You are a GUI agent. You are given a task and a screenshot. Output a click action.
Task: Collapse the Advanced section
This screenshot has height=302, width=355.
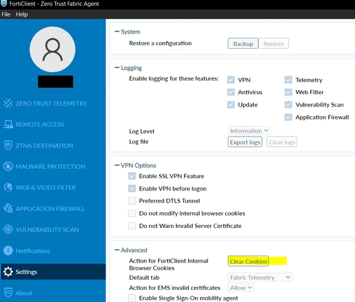pyautogui.click(x=117, y=250)
